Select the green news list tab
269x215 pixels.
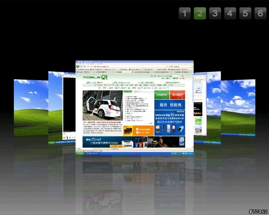coord(128,92)
